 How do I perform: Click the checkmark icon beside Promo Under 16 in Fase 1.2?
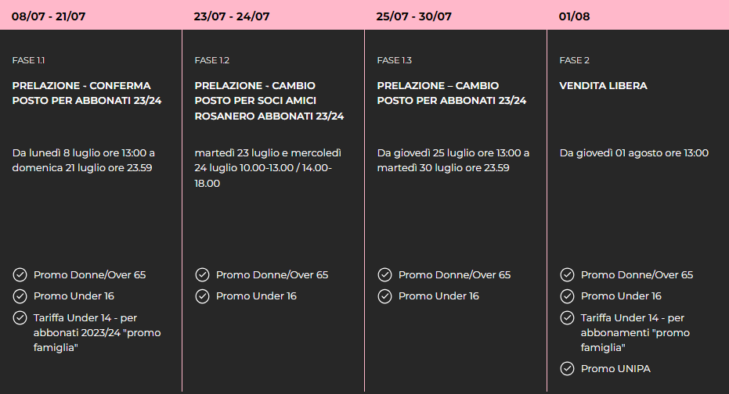tap(202, 296)
